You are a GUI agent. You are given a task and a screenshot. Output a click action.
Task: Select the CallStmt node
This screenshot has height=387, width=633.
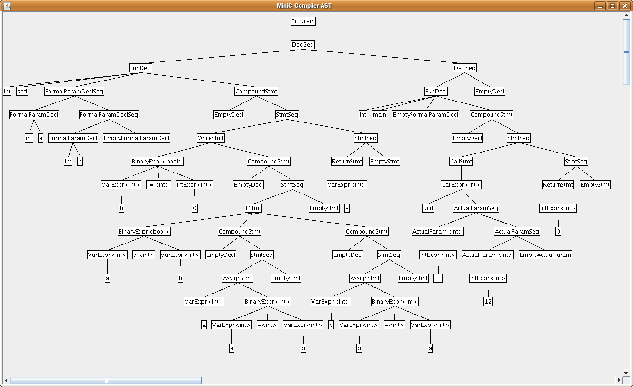point(461,162)
